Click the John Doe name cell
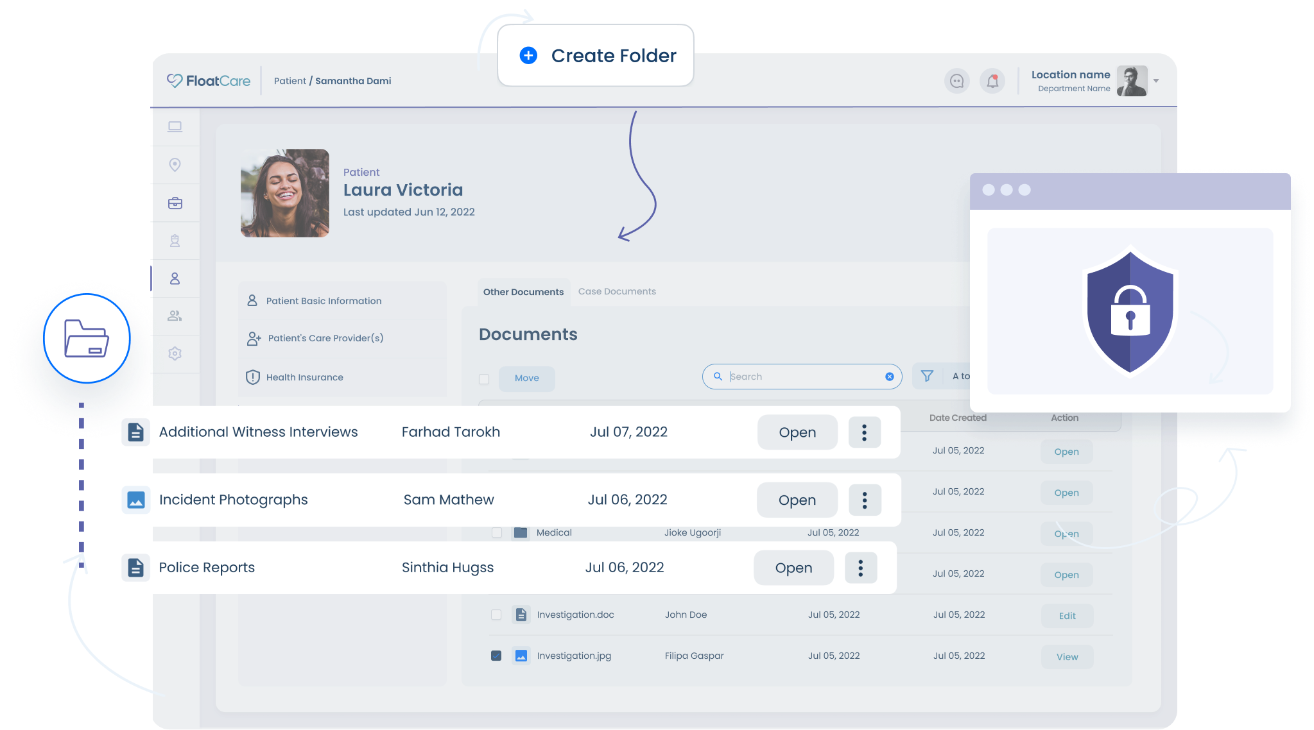Image resolution: width=1314 pixels, height=730 pixels. tap(686, 615)
